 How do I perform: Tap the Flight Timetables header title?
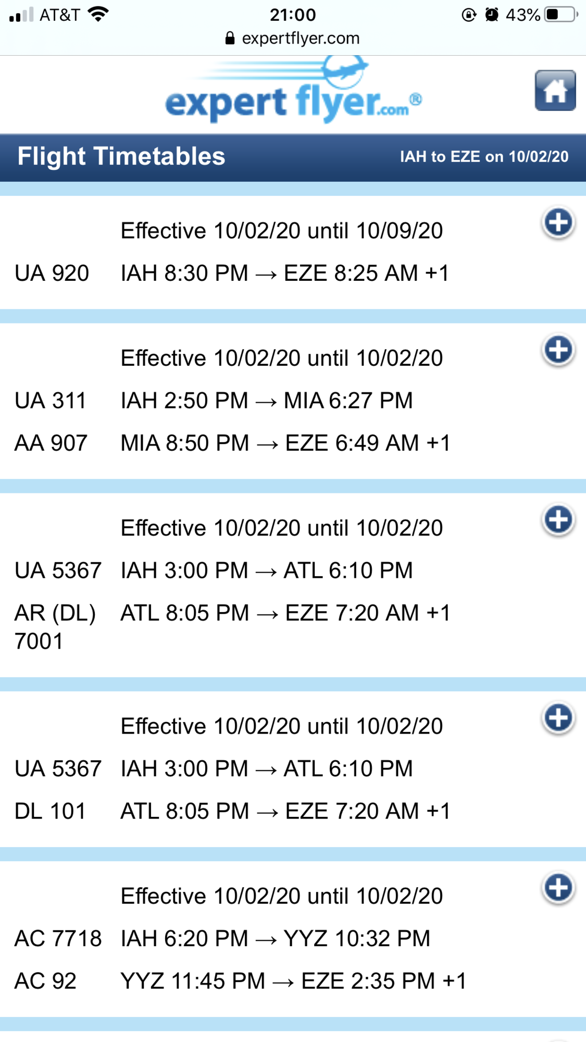[121, 156]
